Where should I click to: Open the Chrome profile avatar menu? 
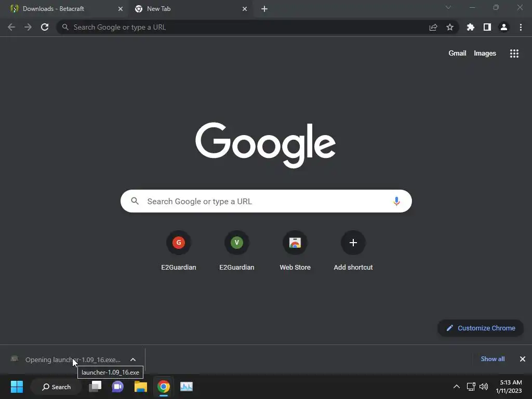click(504, 27)
